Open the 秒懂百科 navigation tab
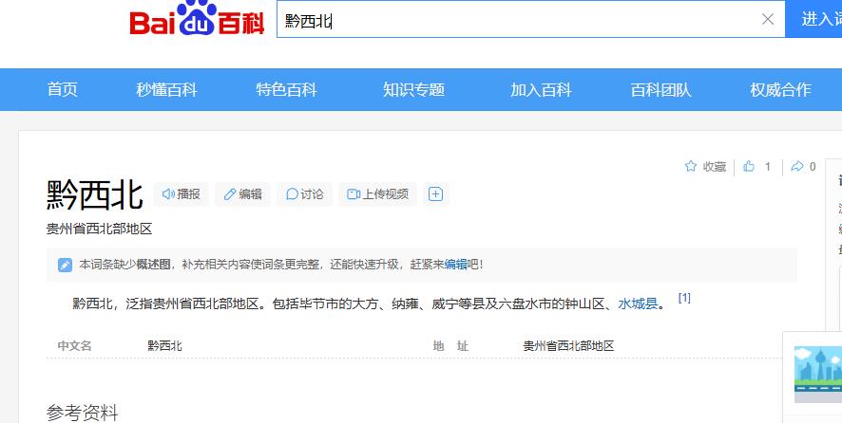Screen dimensions: 842x423 tap(166, 90)
